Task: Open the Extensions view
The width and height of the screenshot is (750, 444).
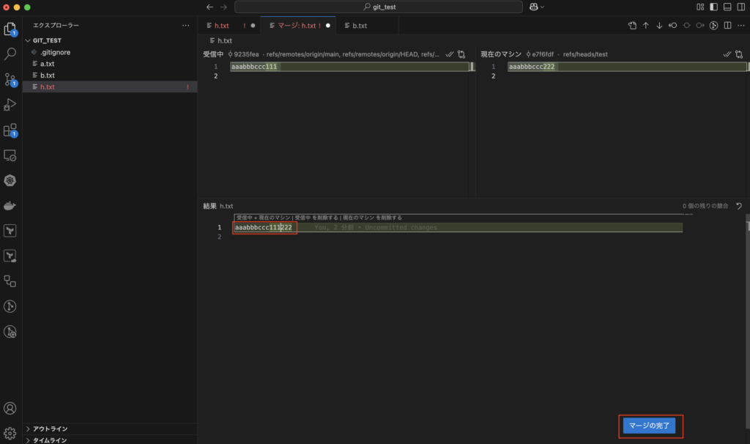Action: click(x=10, y=130)
